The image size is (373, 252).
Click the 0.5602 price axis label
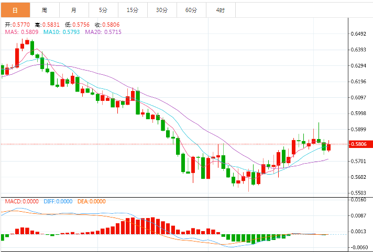358,177
